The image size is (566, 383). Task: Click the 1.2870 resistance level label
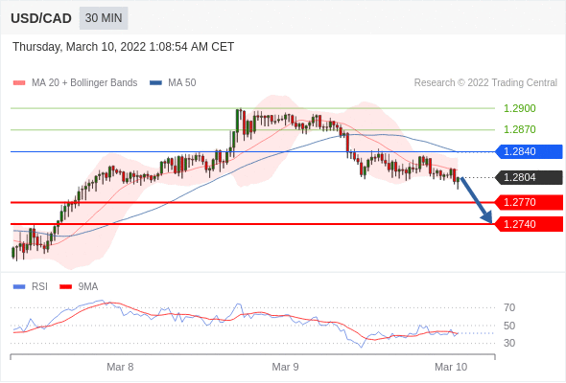click(519, 129)
